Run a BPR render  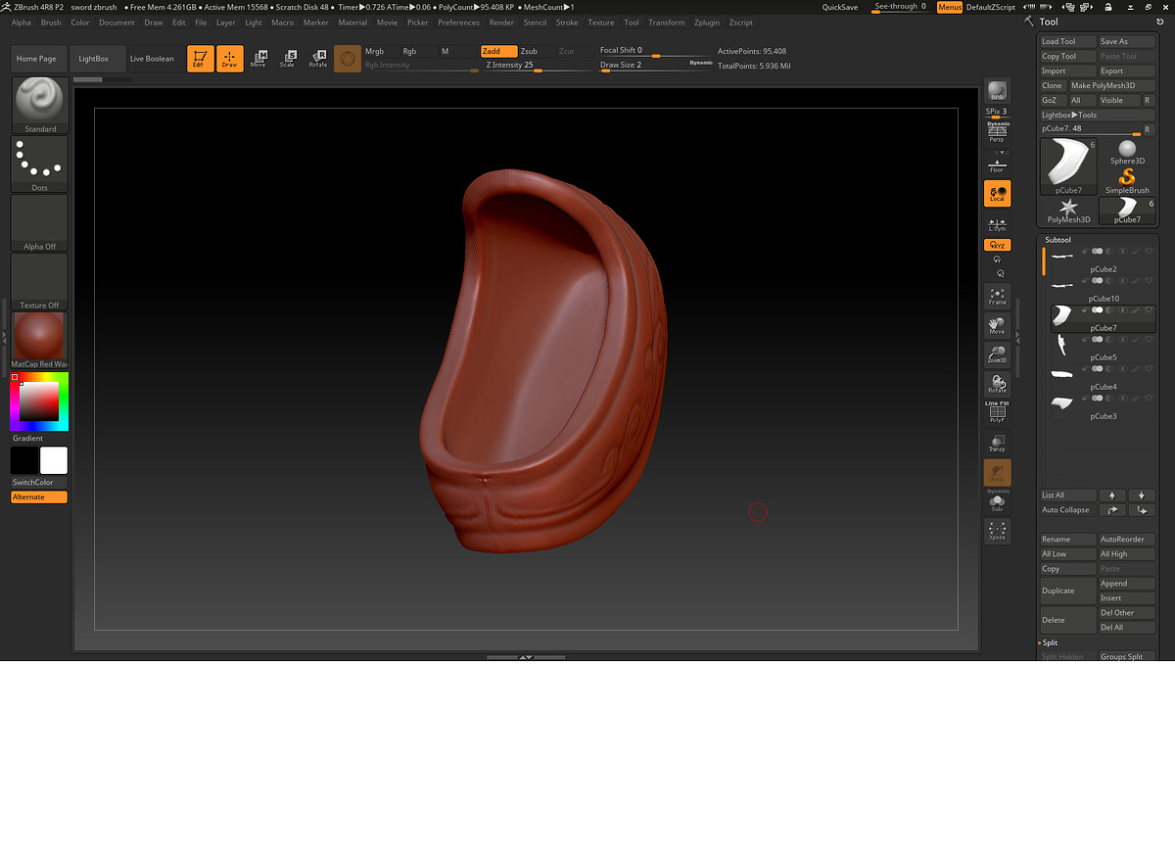(997, 91)
